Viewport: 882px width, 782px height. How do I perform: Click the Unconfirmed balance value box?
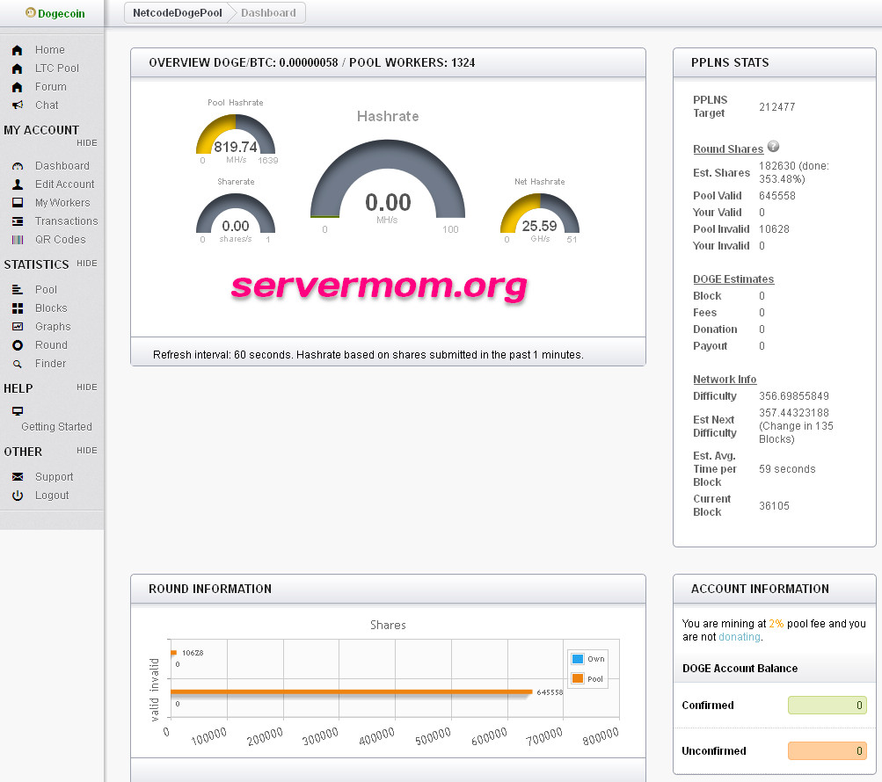(x=827, y=751)
